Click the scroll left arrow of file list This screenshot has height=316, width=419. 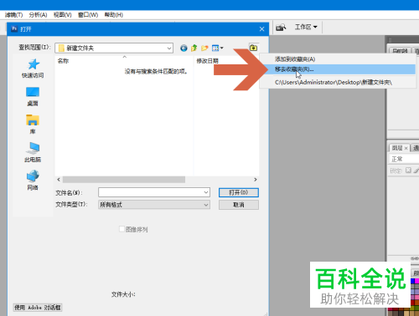coord(59,180)
